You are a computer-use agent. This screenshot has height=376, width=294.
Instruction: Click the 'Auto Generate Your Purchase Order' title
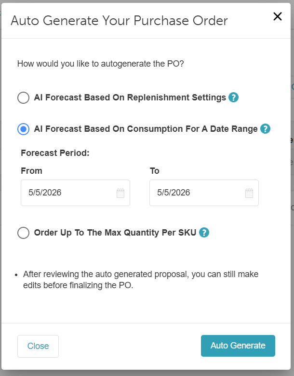tap(119, 20)
